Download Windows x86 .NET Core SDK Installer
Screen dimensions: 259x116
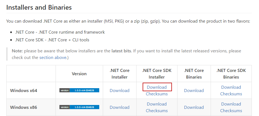(157, 104)
